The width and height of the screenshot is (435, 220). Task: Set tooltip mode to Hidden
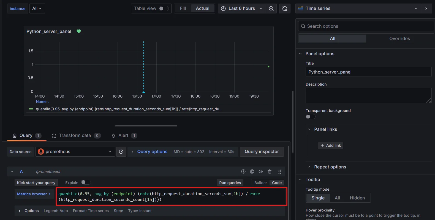357,198
